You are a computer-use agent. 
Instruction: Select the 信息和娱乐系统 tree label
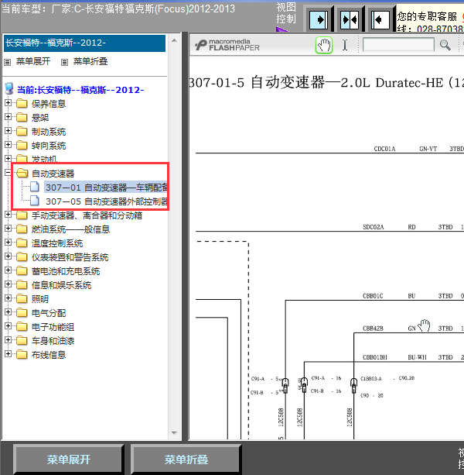(x=61, y=285)
